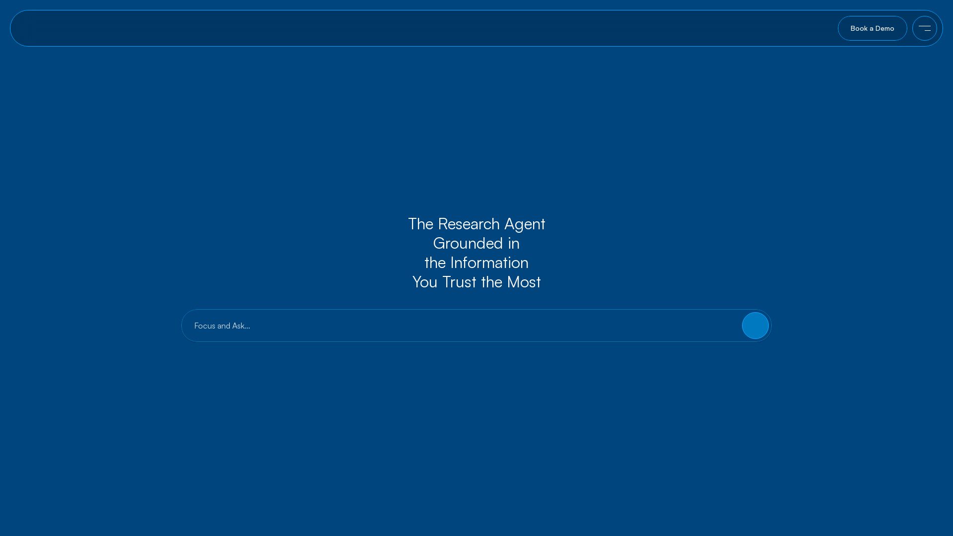Click the 'Grounded in' headline line
Screen dimensions: 953x536
click(476, 243)
